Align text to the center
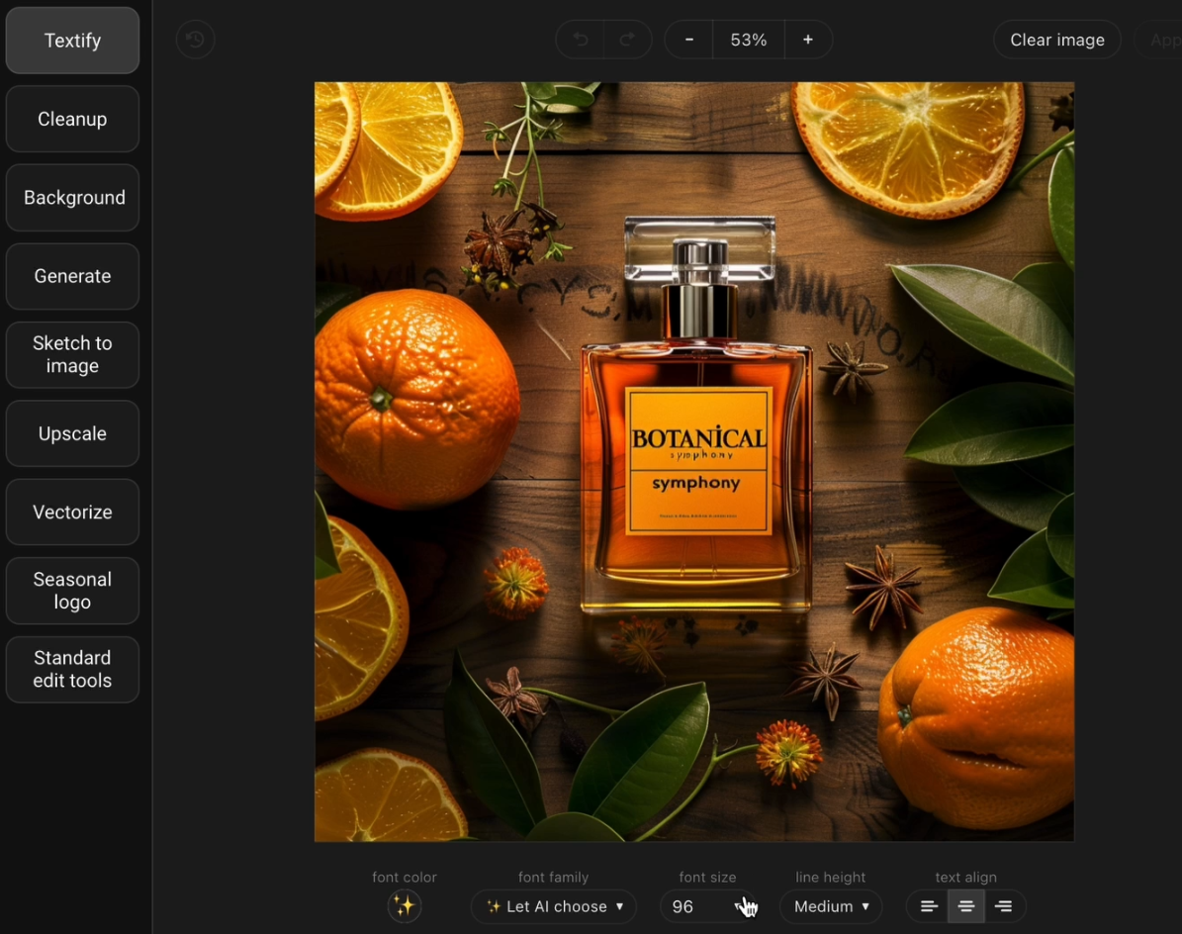The height and width of the screenshot is (934, 1182). click(x=965, y=906)
